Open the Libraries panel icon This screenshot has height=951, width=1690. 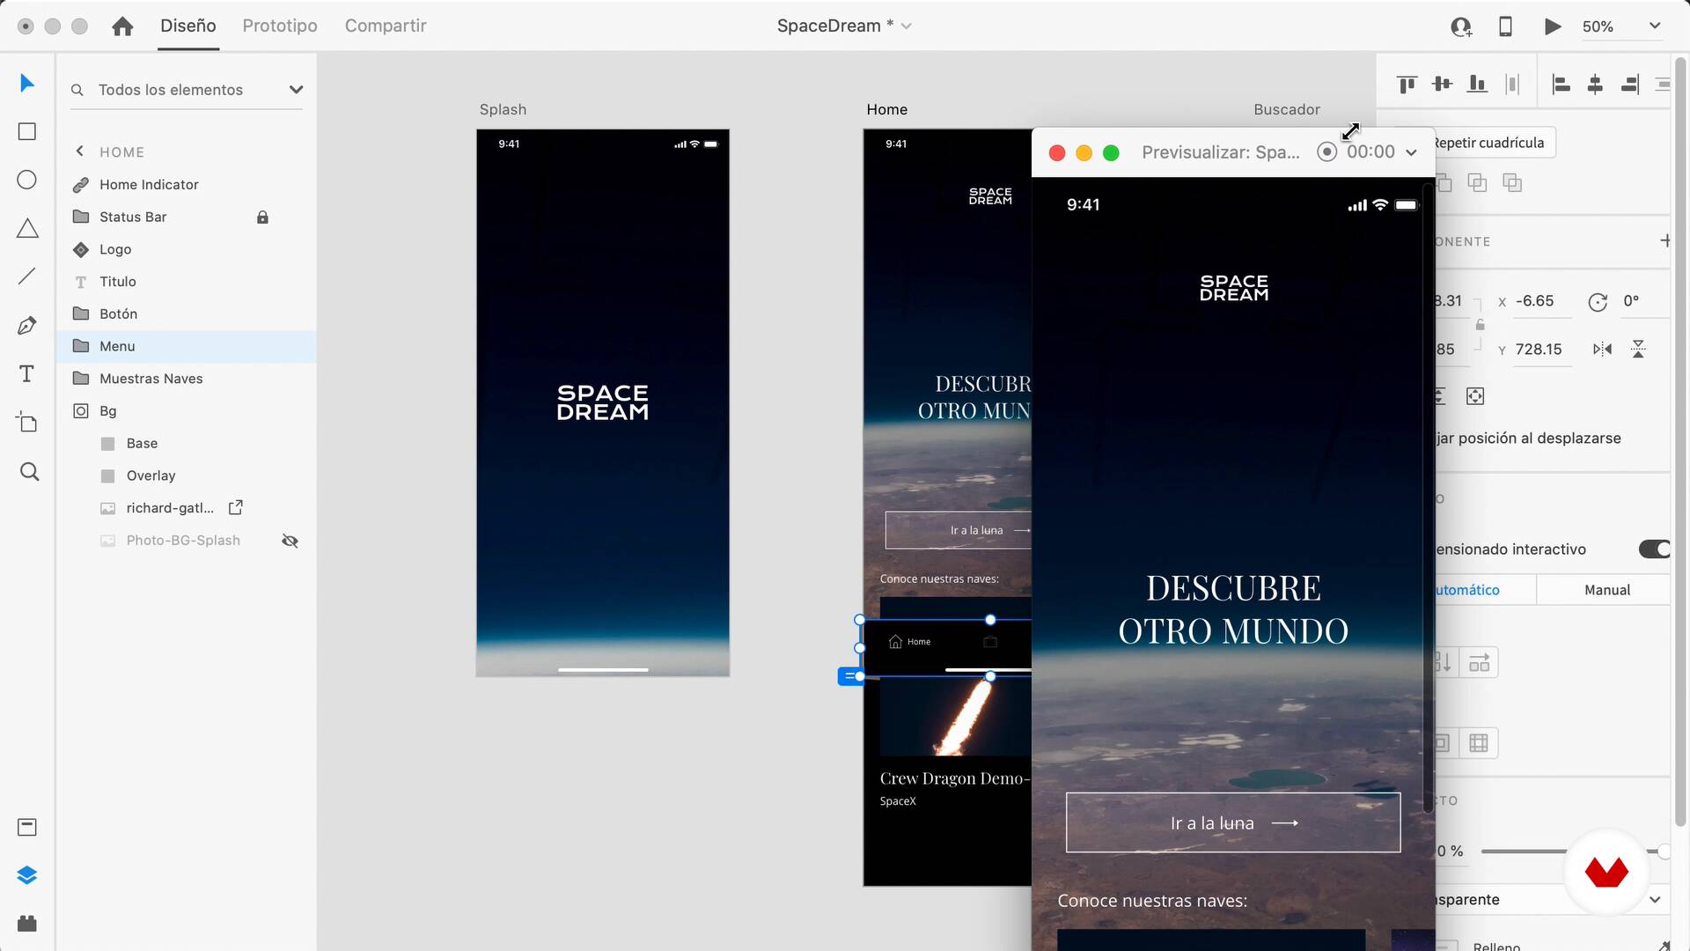(x=27, y=827)
